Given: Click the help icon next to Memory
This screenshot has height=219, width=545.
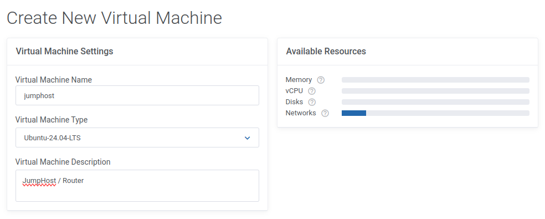Looking at the screenshot, I should coord(321,80).
